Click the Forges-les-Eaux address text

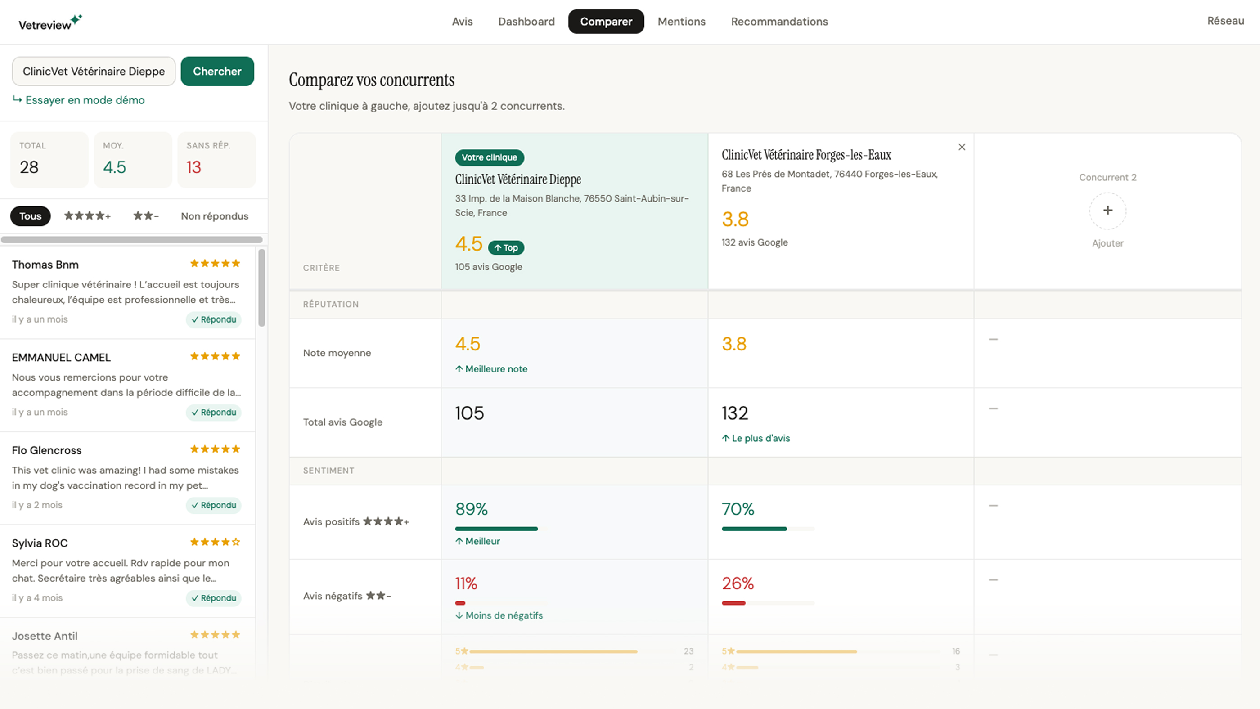(829, 181)
